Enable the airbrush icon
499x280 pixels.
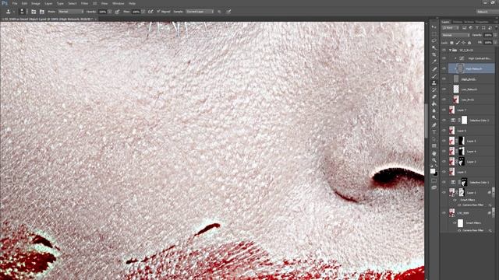[x=150, y=12]
